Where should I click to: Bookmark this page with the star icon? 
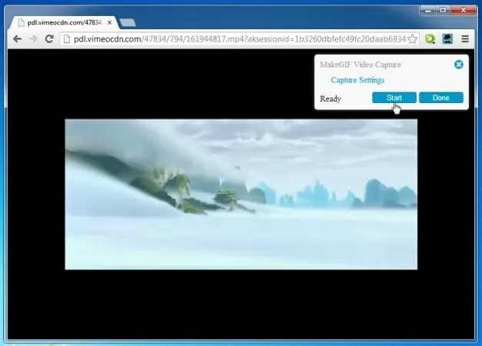(x=413, y=38)
